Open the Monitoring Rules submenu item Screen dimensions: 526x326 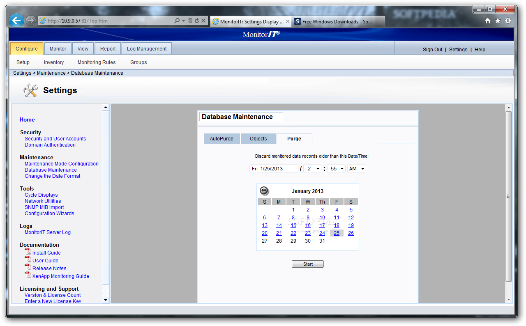[97, 62]
